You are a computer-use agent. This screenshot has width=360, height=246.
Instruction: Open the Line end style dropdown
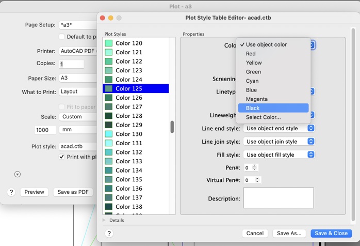279,128
